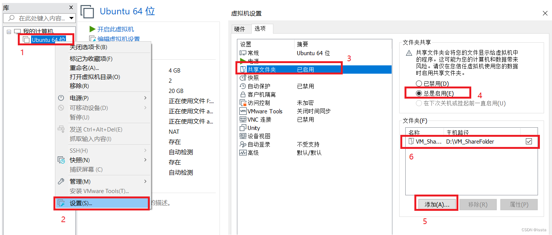Collapse the 我的计算机 tree node
This screenshot has width=552, height=235.
point(9,32)
